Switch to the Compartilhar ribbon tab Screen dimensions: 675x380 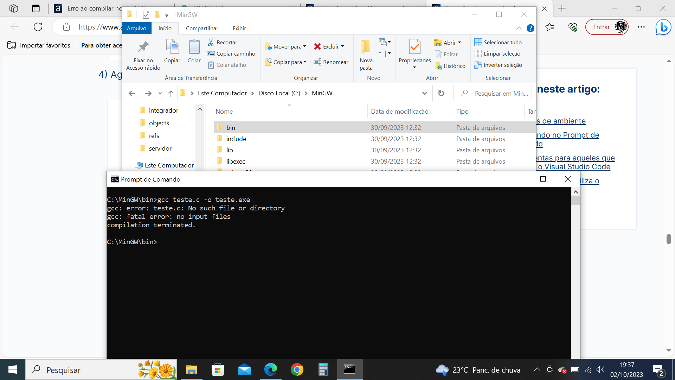(x=202, y=28)
